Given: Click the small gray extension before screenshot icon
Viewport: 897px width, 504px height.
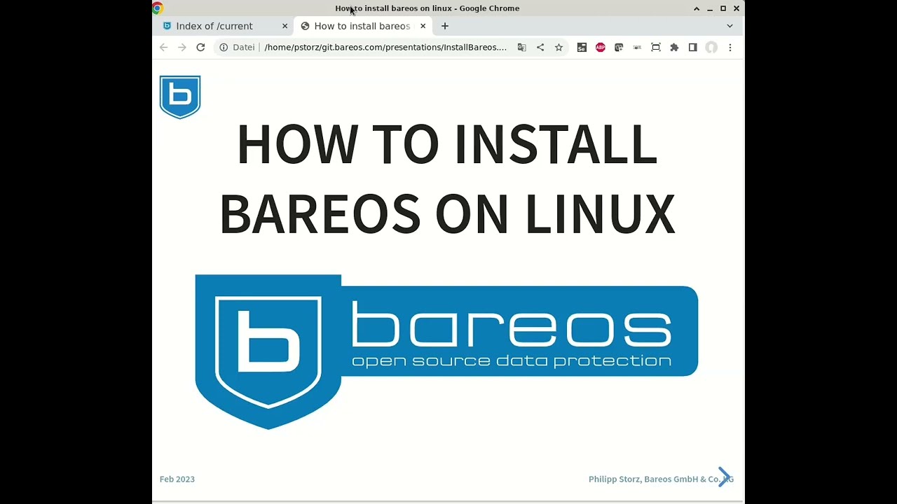Looking at the screenshot, I should [637, 48].
